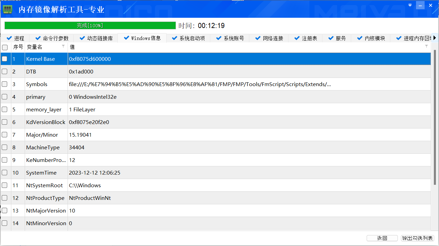439x246 pixels.
Task: Select the Kernel Base variable name cell
Action: (x=46, y=59)
